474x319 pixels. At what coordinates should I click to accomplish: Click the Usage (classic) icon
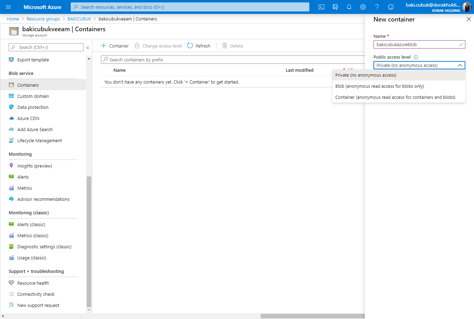(x=11, y=258)
